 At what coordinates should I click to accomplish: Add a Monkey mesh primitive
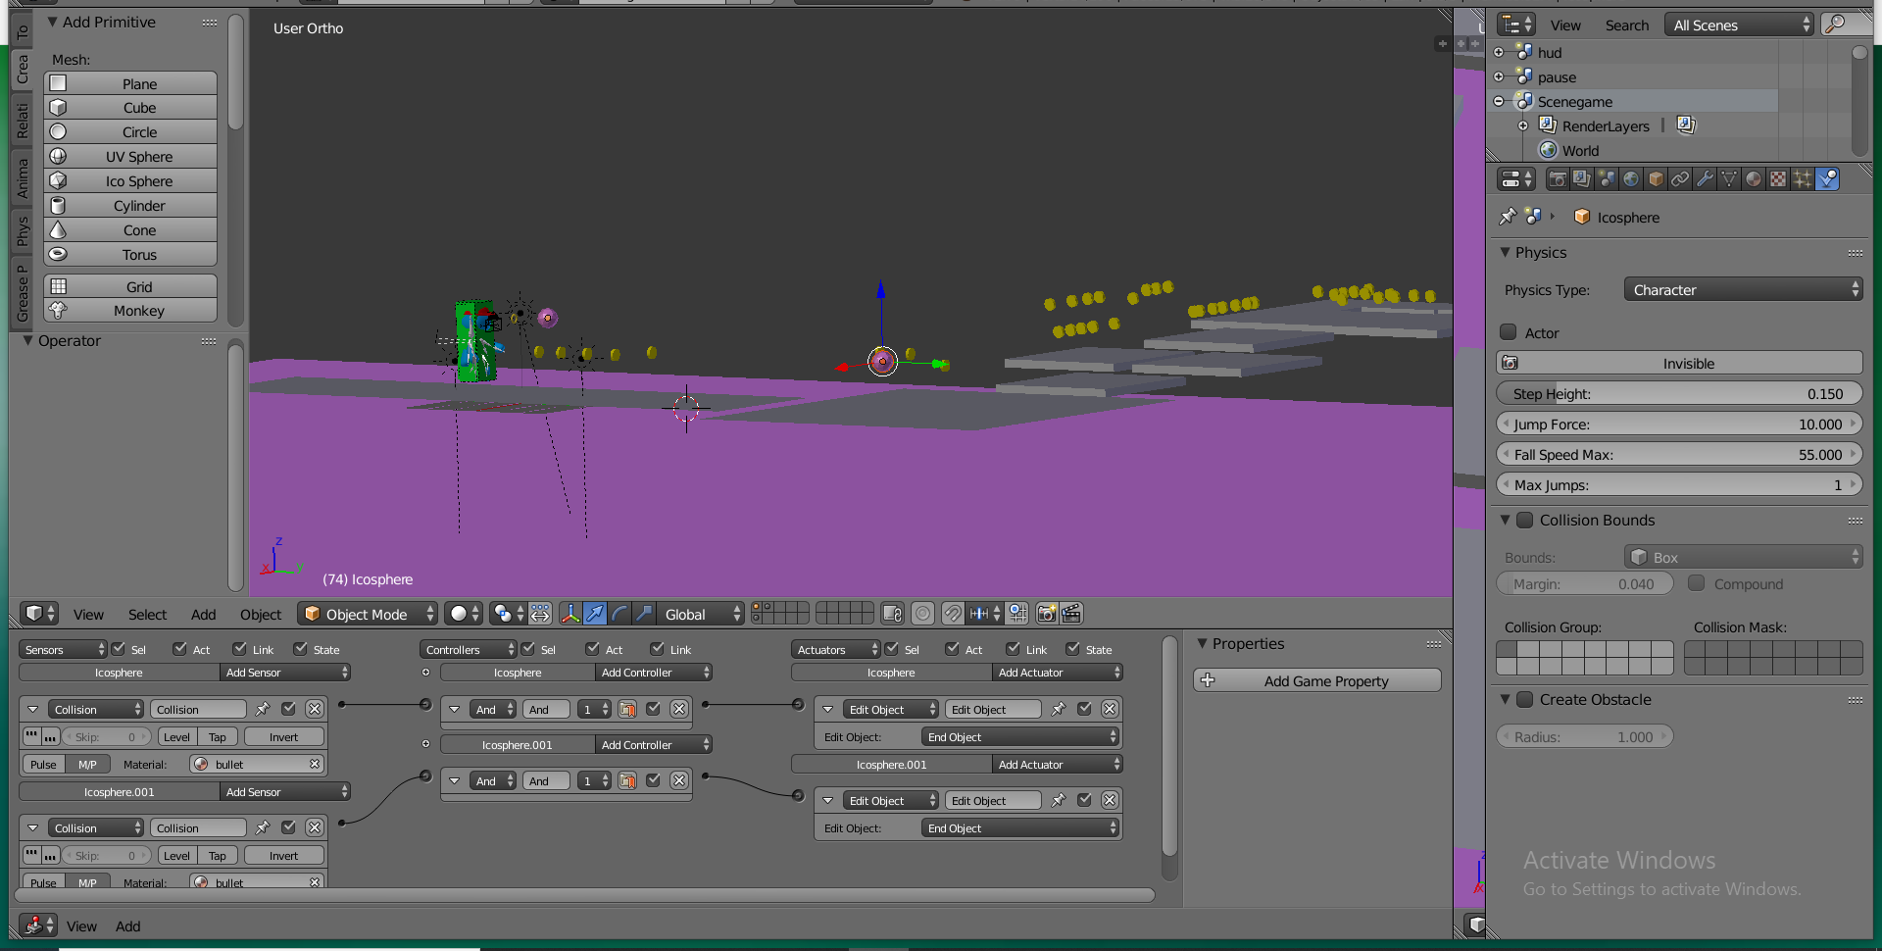click(130, 311)
